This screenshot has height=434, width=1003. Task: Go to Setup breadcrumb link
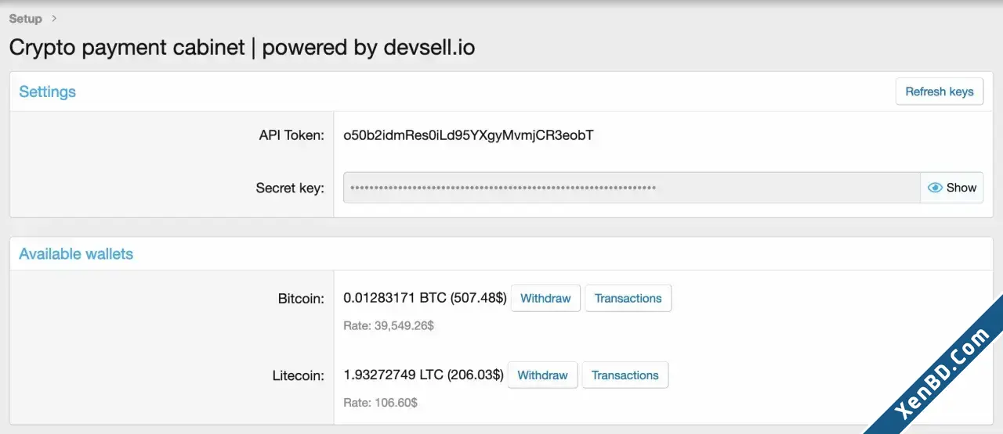26,18
